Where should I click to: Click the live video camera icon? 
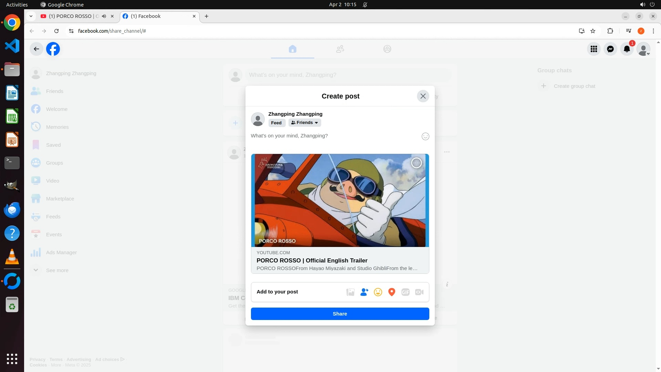coord(419,292)
